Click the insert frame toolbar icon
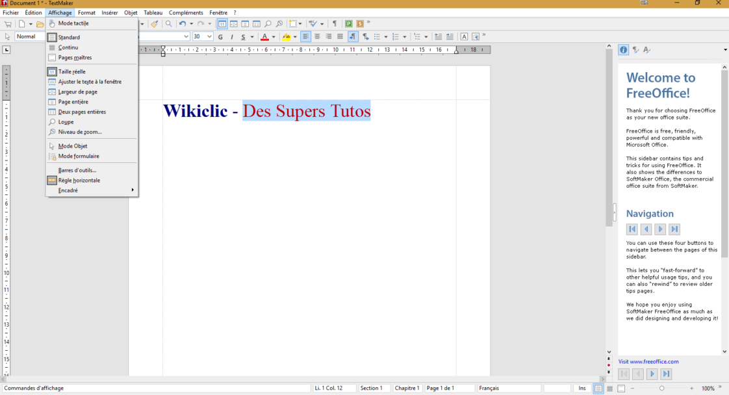Viewport: 729px width, 395px height. tap(293, 23)
